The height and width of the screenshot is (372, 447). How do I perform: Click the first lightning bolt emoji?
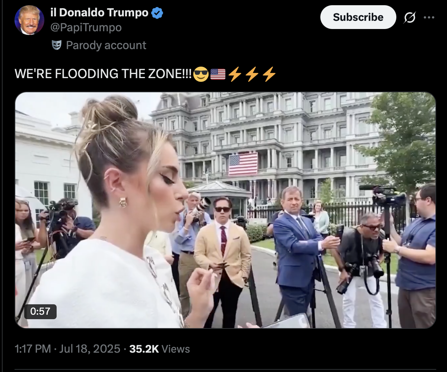(235, 74)
